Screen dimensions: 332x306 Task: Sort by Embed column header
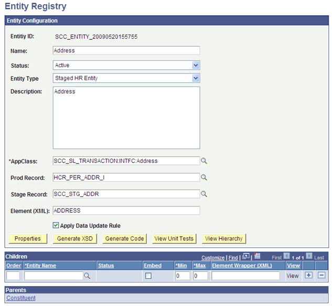click(153, 266)
